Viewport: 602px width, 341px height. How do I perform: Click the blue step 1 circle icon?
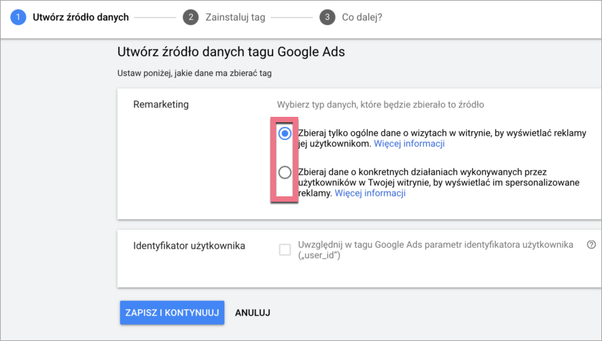[x=18, y=18]
